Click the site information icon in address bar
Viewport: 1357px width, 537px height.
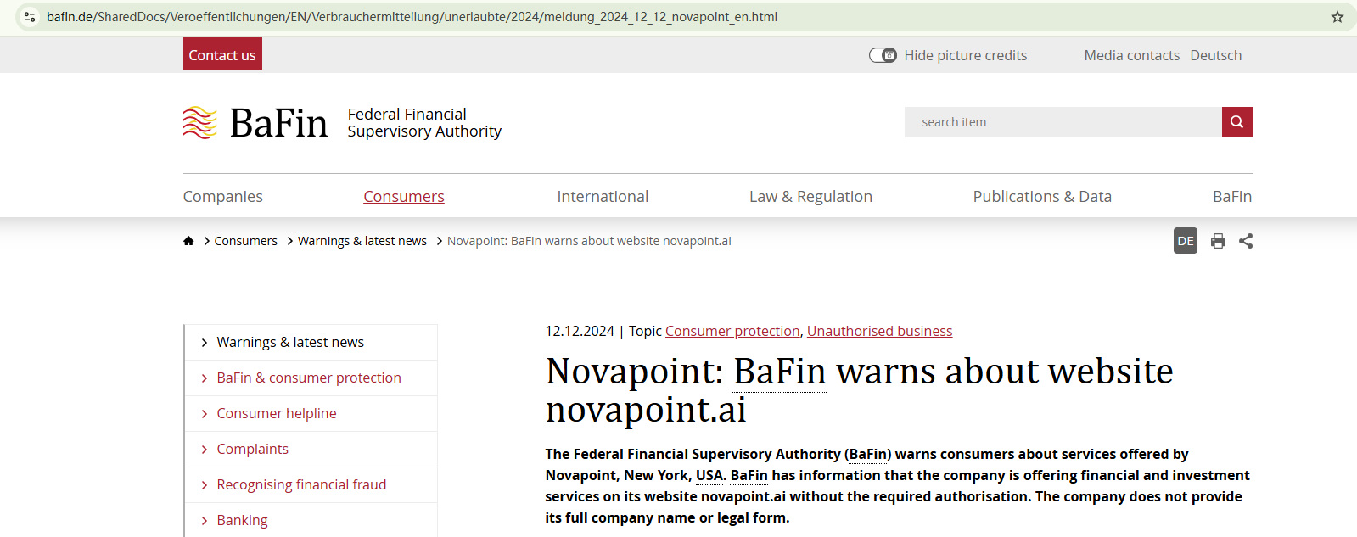[30, 17]
